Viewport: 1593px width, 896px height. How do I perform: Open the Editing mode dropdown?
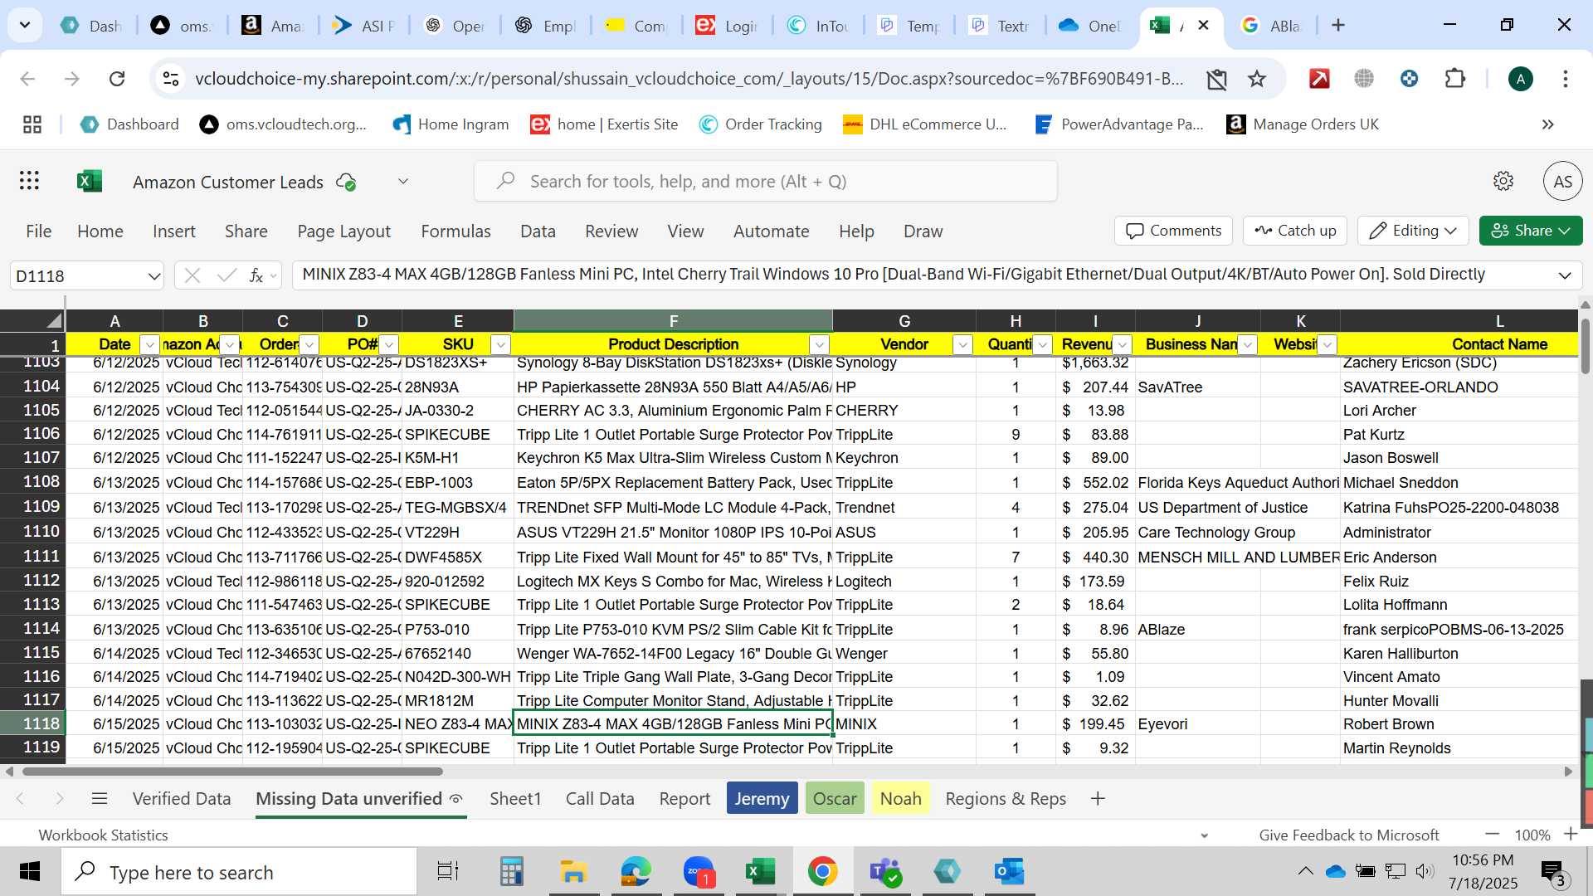click(1413, 231)
